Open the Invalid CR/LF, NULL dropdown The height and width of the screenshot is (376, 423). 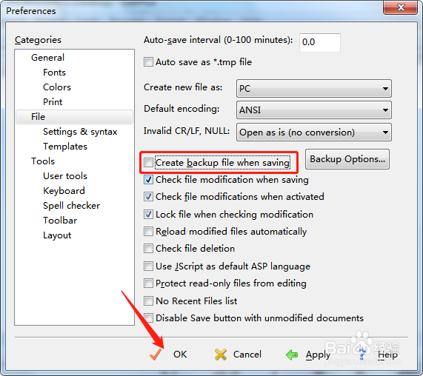click(314, 132)
